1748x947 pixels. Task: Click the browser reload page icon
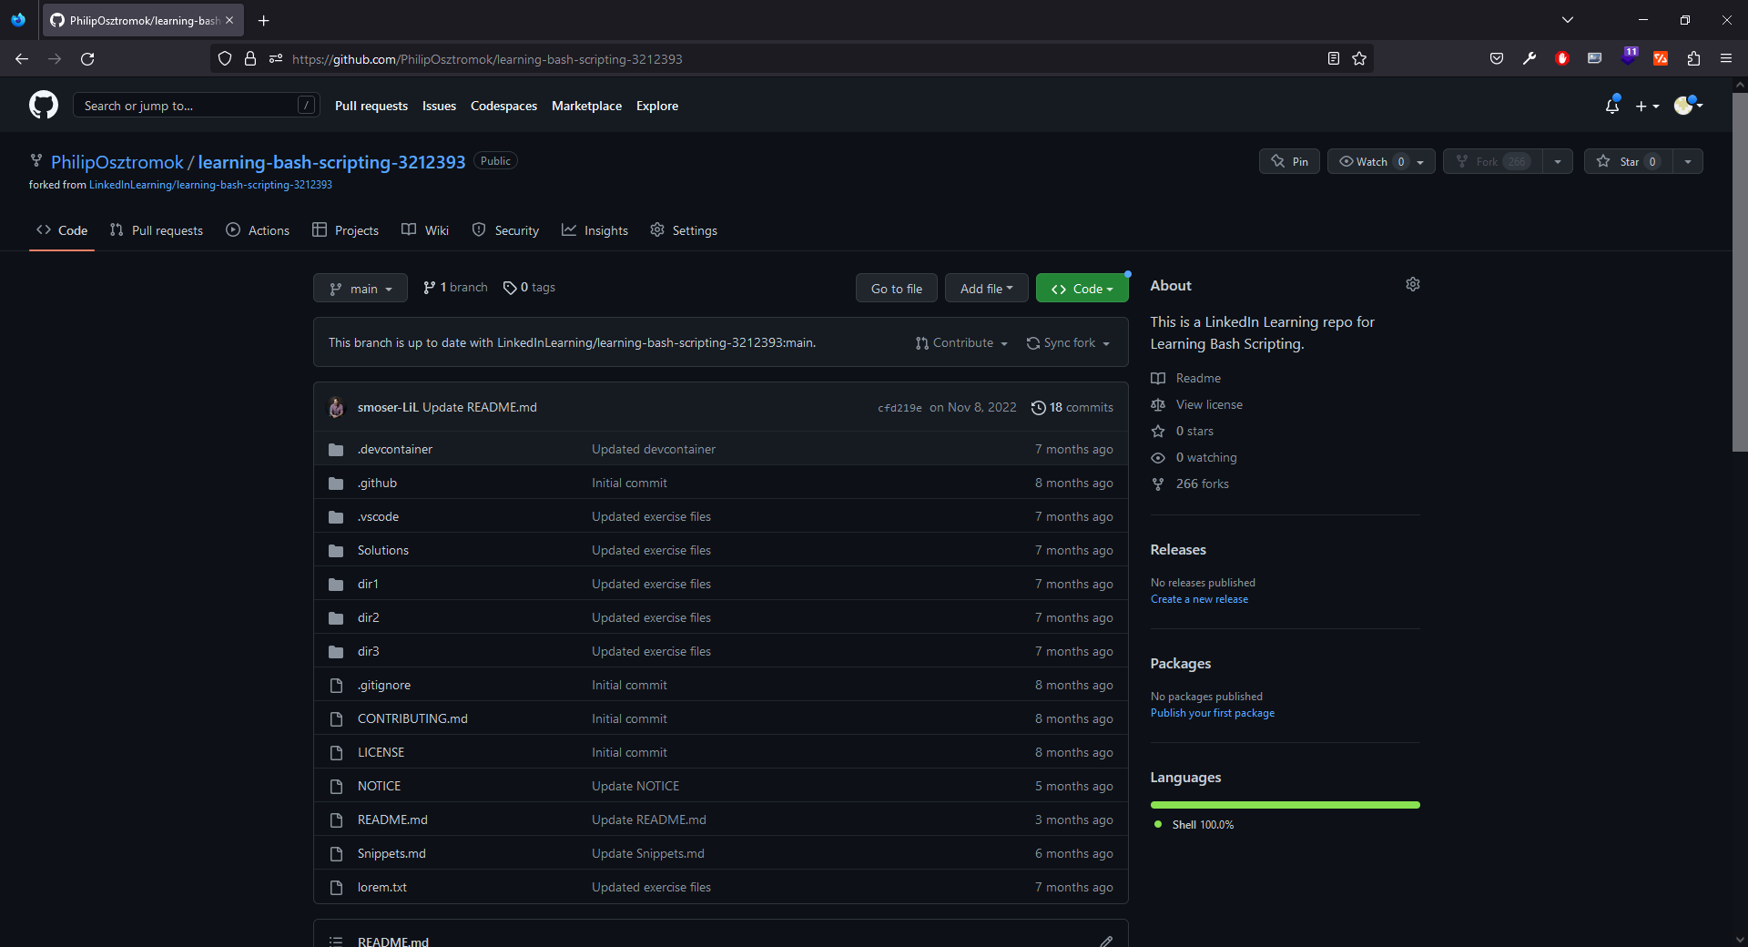[x=87, y=59]
